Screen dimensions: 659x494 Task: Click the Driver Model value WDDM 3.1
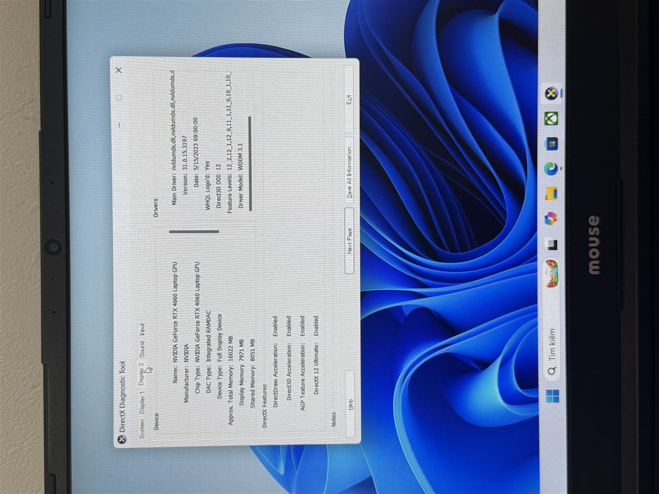(241, 157)
